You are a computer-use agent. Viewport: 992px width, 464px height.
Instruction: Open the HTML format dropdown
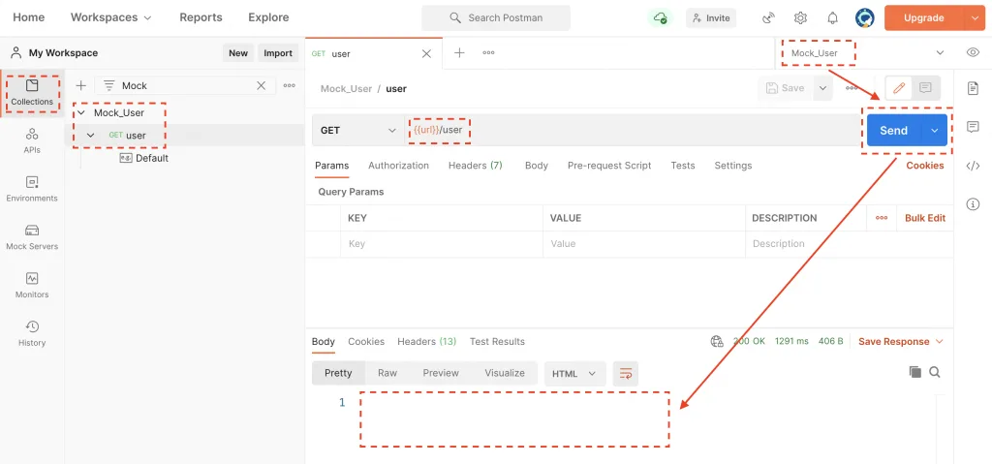click(x=575, y=374)
